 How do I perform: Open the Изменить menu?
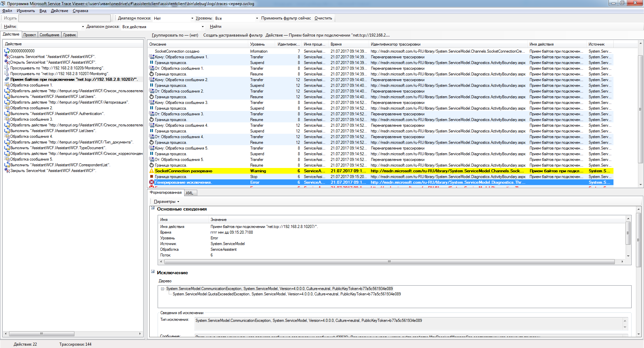tap(26, 11)
